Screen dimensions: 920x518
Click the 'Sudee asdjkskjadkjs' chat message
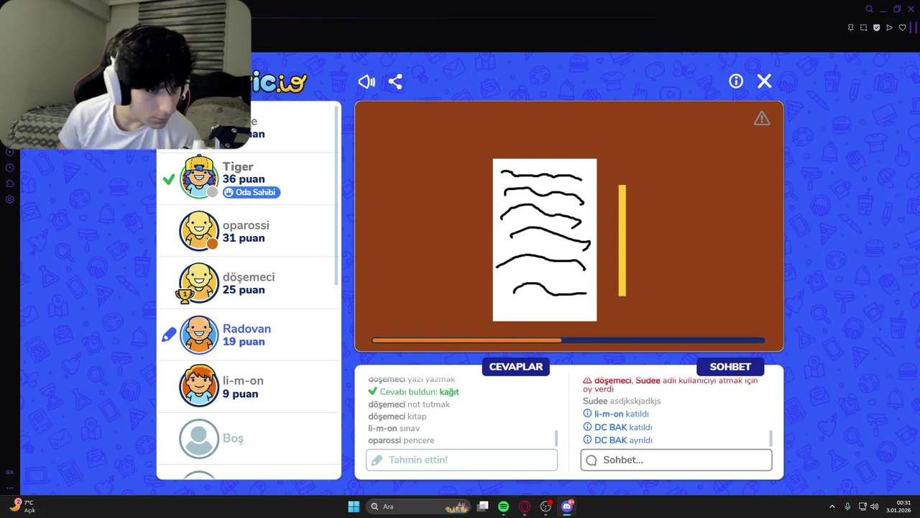(622, 401)
